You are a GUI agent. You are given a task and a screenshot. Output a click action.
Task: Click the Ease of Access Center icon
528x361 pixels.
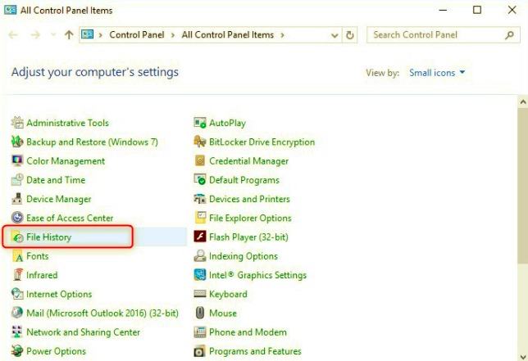point(17,218)
